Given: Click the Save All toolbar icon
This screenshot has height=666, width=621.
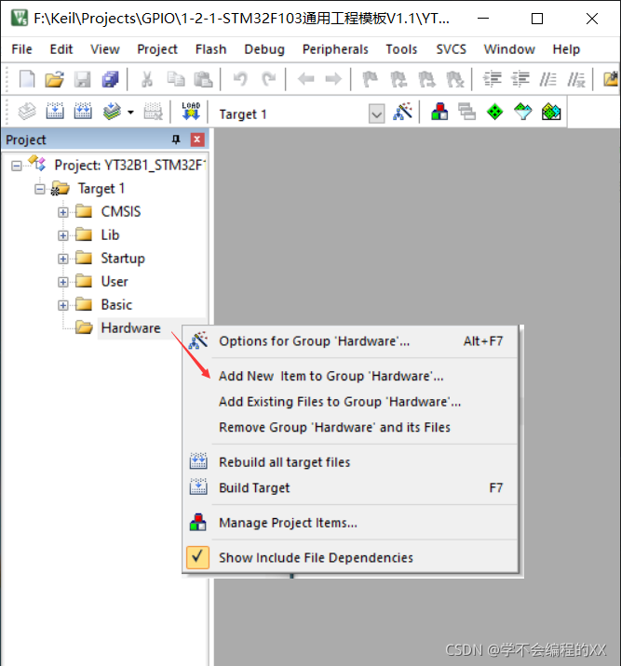Looking at the screenshot, I should click(111, 79).
